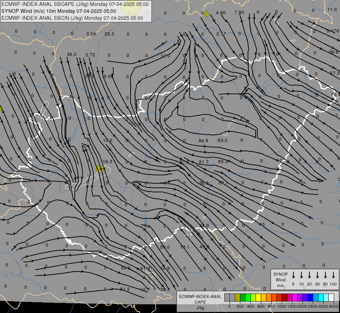The image size is (340, 313).
Task: Click the 30 m/s wind arrow in legend
Action: (317, 275)
